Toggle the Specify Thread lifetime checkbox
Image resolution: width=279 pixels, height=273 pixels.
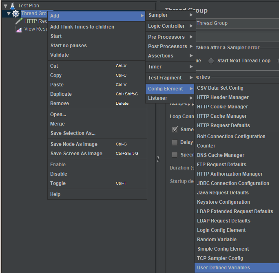click(x=175, y=155)
